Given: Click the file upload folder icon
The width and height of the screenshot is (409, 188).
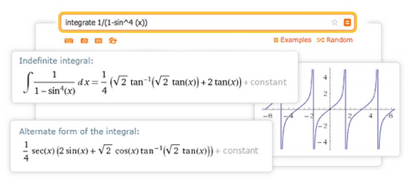Looking at the screenshot, I should (x=112, y=40).
